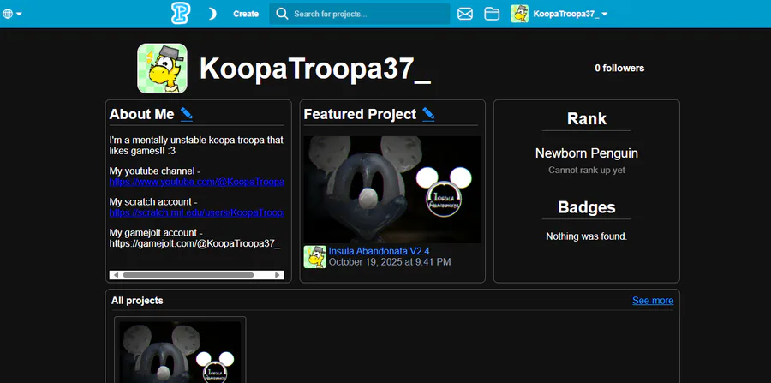Viewport: 771px width, 383px height.
Task: Click the About Me scrollbar right arrow
Action: pyautogui.click(x=278, y=275)
